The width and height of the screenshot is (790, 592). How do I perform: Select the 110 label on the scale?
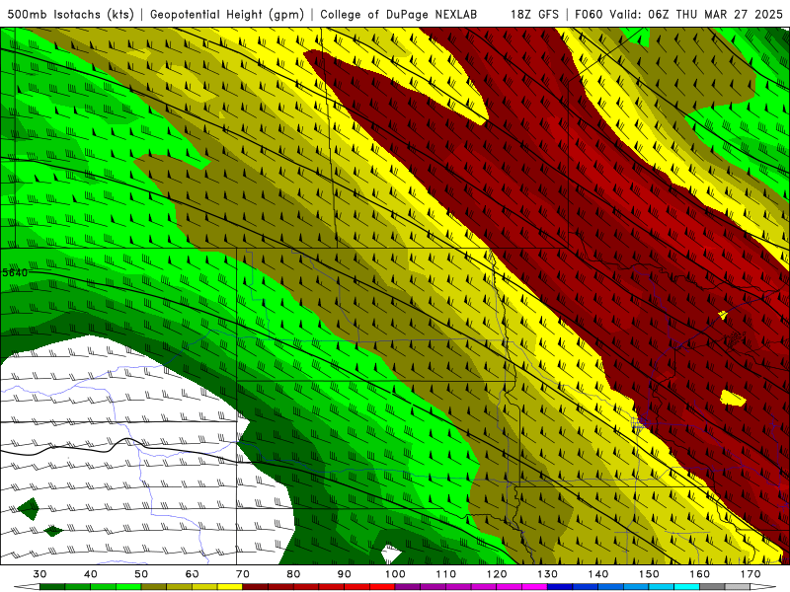446,574
